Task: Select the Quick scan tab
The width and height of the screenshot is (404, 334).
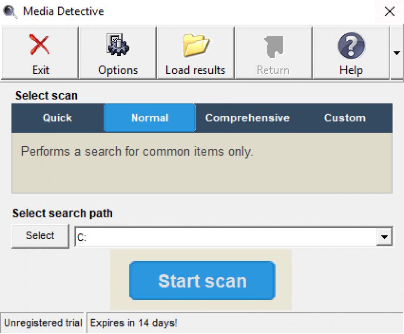Action: point(58,118)
